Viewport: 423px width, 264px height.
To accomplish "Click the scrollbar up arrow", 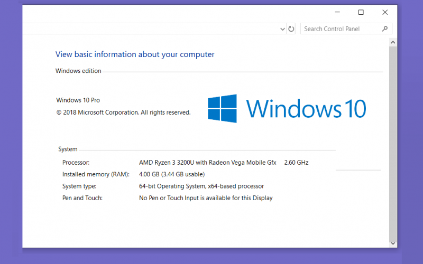I will click(x=393, y=42).
